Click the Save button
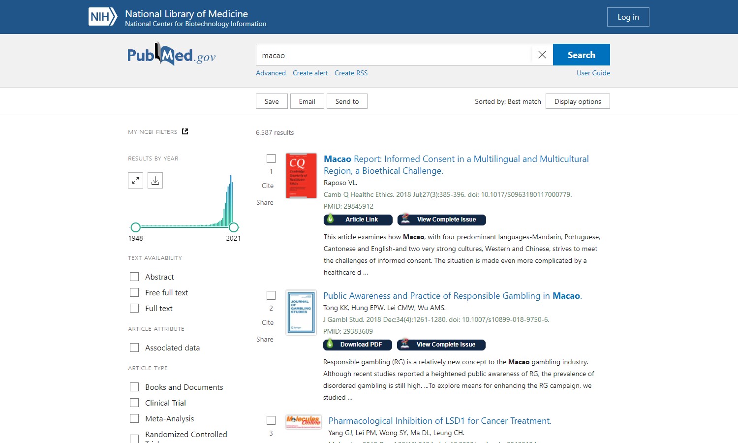This screenshot has width=738, height=443. pos(272,101)
